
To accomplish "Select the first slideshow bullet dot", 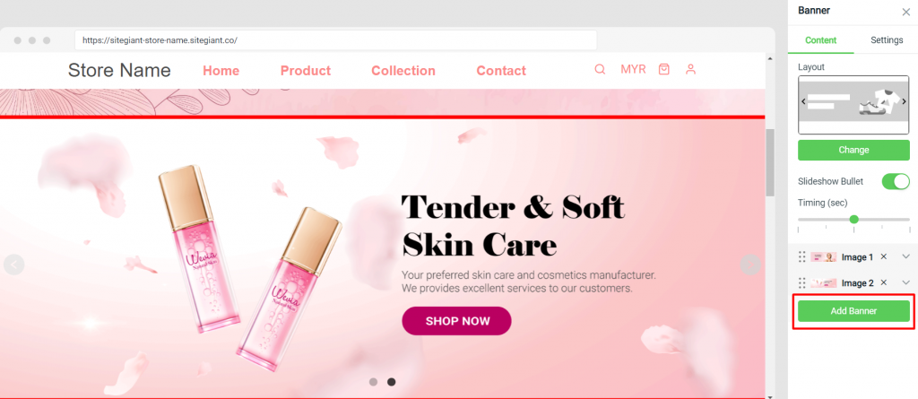I will (x=373, y=382).
